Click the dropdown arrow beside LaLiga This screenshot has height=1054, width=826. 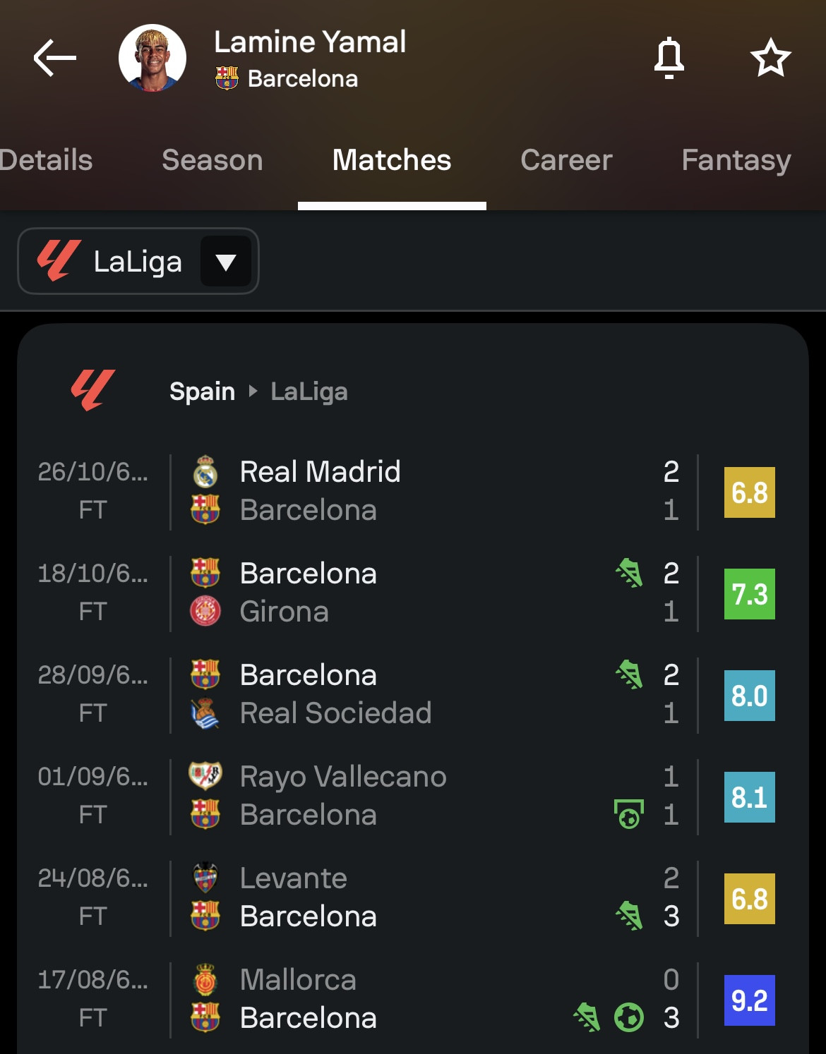pos(226,262)
